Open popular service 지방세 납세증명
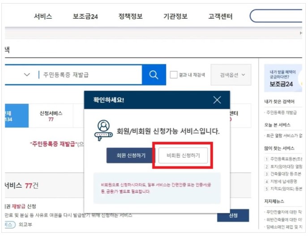The image size is (308, 239). click(x=284, y=181)
